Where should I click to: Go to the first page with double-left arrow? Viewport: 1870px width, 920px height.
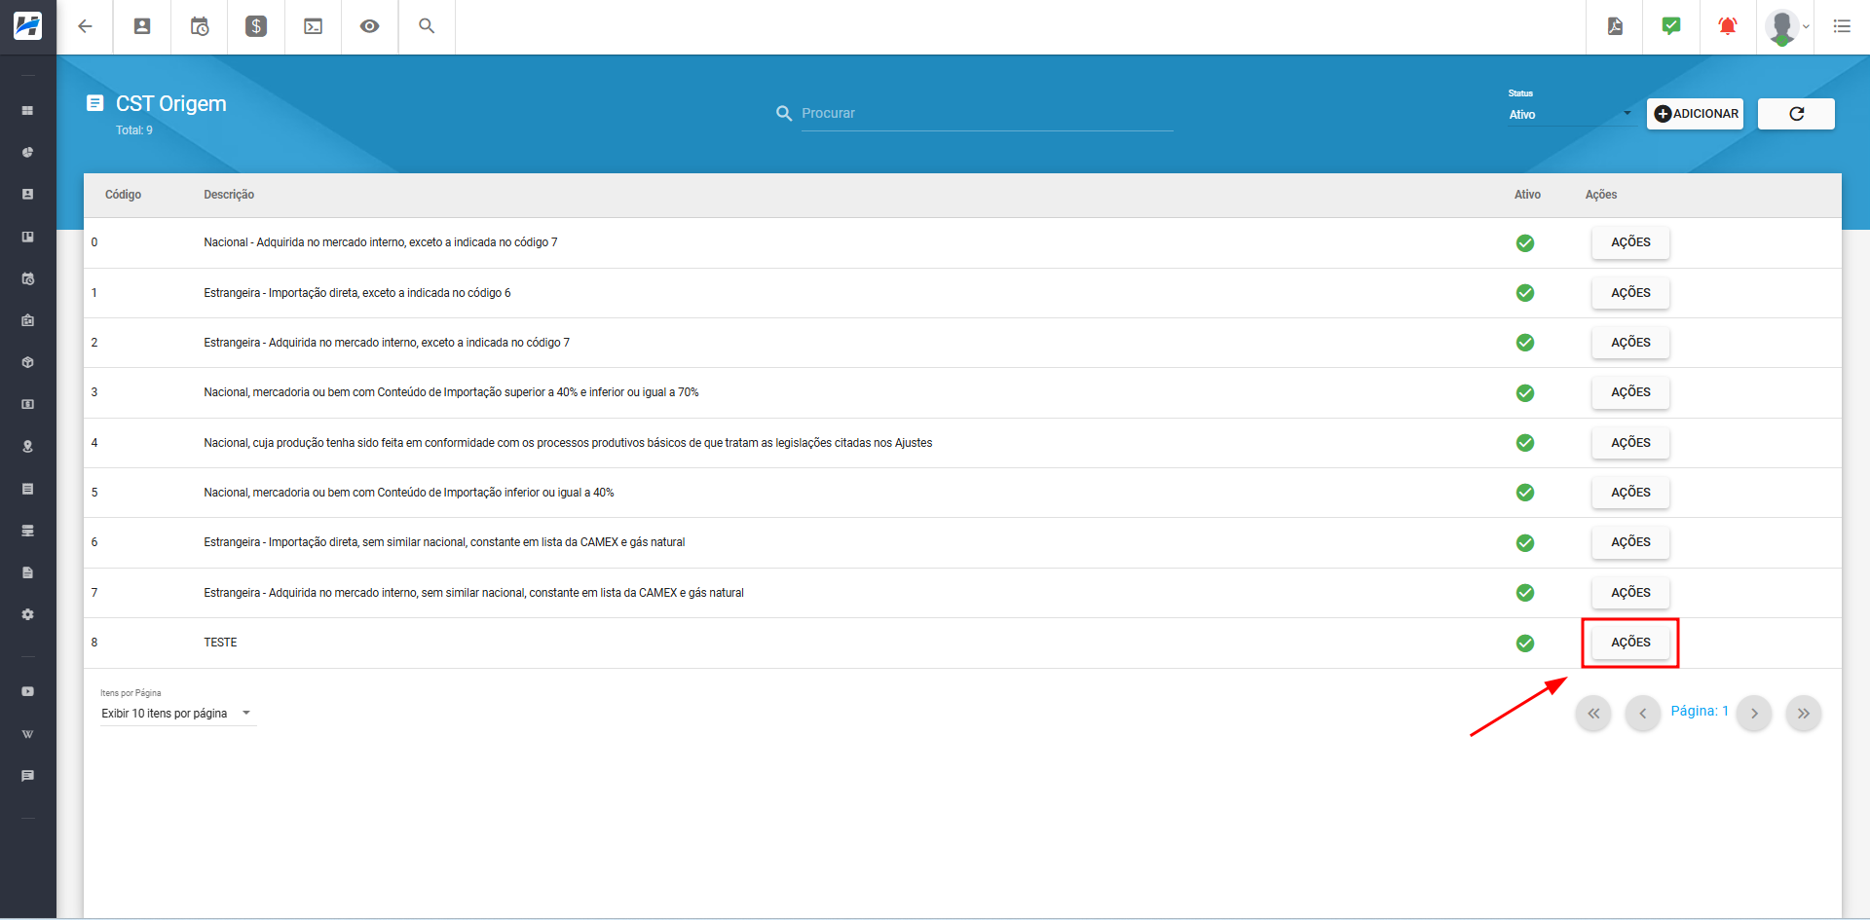pos(1593,714)
